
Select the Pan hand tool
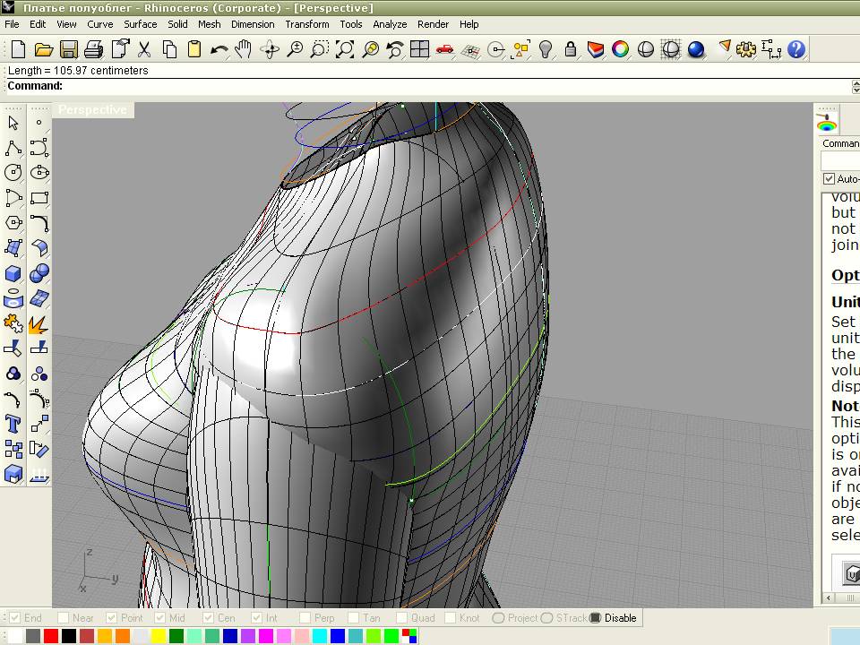(x=244, y=50)
